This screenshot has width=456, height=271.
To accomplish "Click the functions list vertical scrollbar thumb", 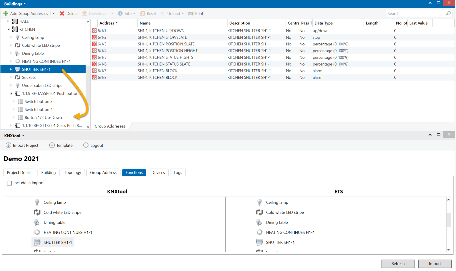I will pyautogui.click(x=448, y=220).
